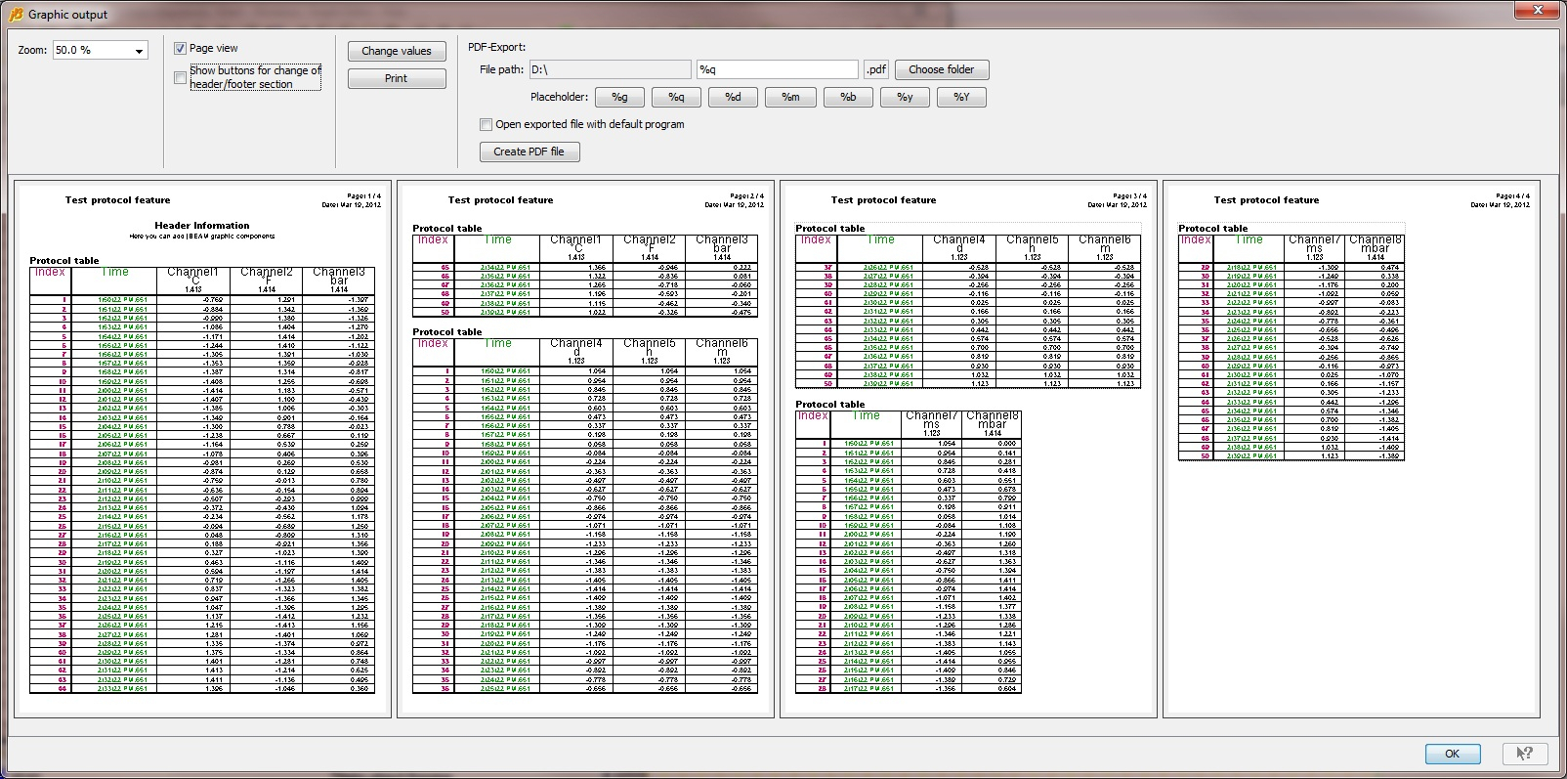Open the Zoom percentage dropdown
Screen dimensions: 1567x779
(139, 51)
